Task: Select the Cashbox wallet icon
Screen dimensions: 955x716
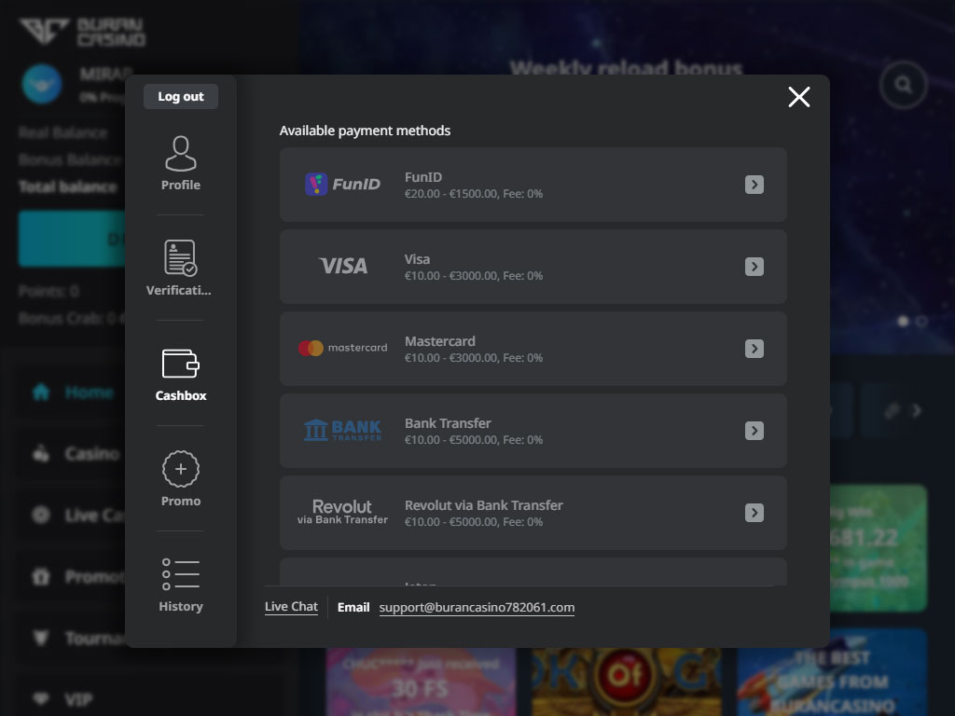Action: [x=181, y=364]
